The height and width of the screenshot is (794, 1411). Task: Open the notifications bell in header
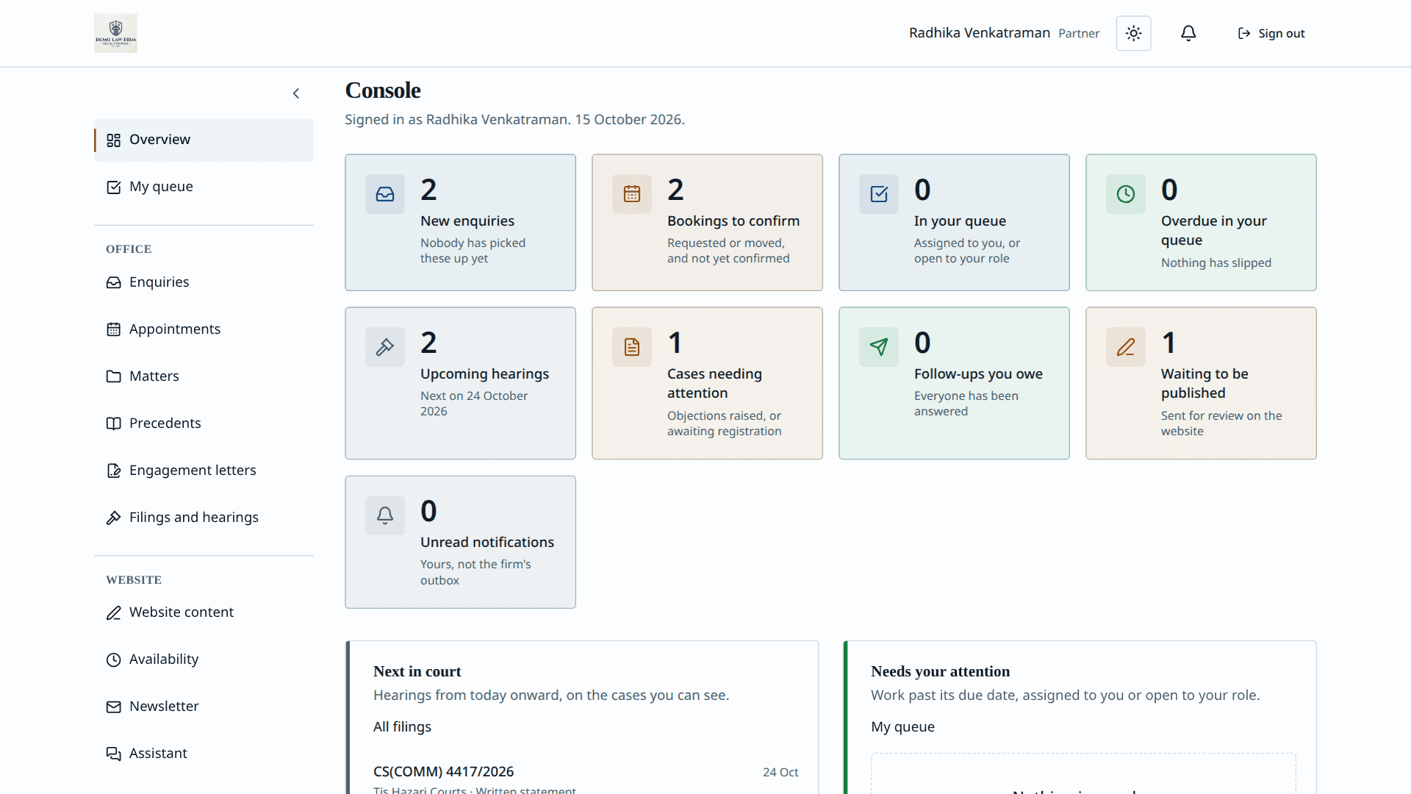click(x=1188, y=33)
